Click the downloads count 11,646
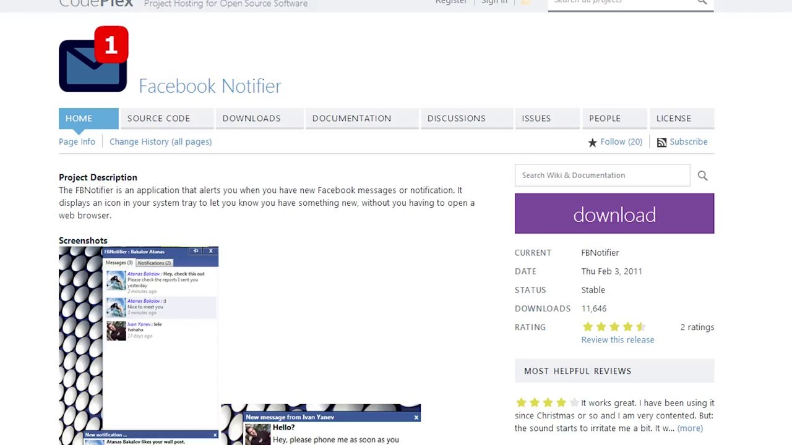The image size is (792, 445). (x=594, y=308)
